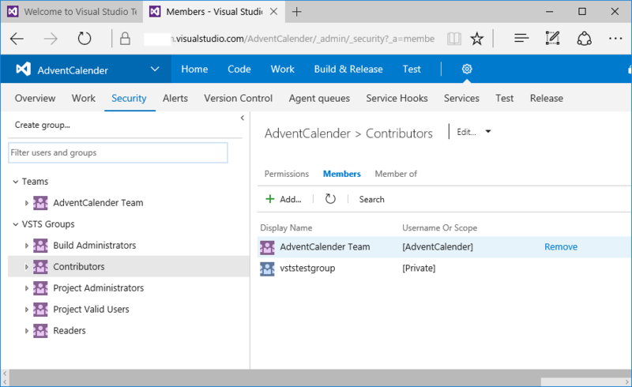The width and height of the screenshot is (632, 387).
Task: Reload the page with the browser refresh icon
Action: point(85,39)
